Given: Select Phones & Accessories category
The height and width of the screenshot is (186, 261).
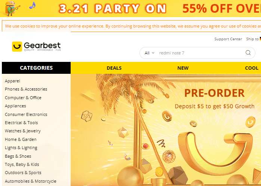Looking at the screenshot, I should click(x=26, y=89).
